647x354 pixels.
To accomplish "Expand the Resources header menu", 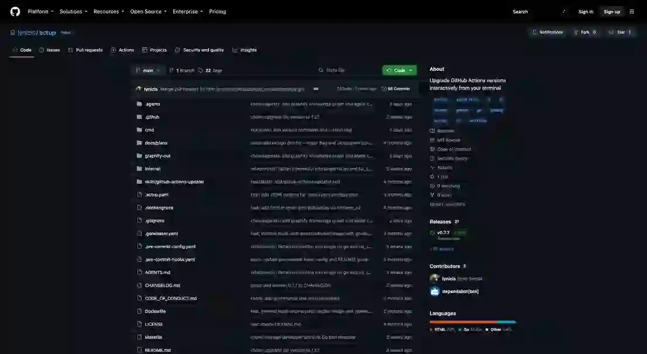I will (x=109, y=12).
